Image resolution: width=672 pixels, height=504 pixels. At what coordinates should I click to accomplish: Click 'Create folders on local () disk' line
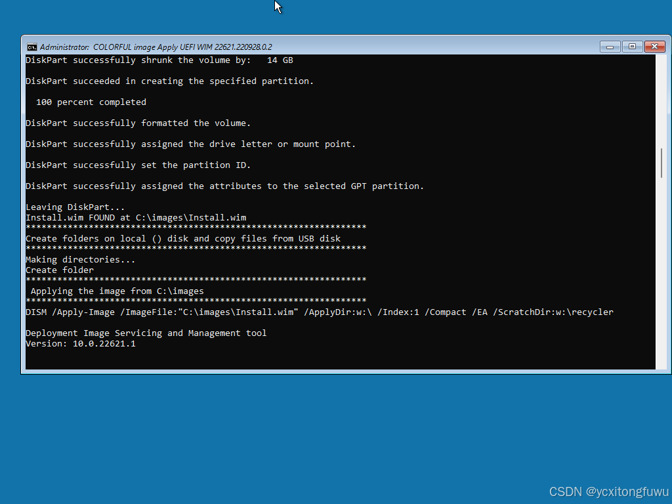coord(183,239)
